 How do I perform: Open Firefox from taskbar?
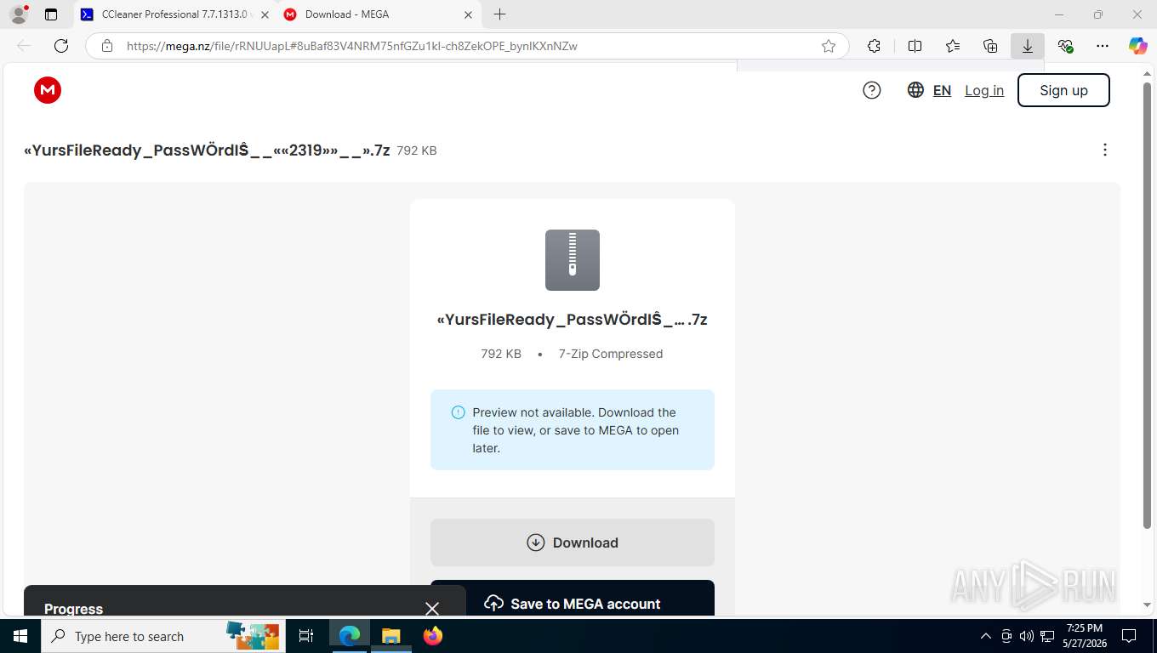433,636
